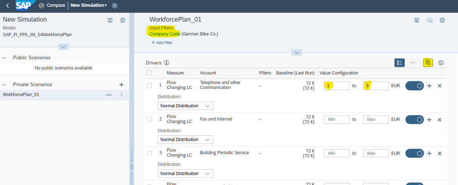Save the New Simulation in left panel

110,20
